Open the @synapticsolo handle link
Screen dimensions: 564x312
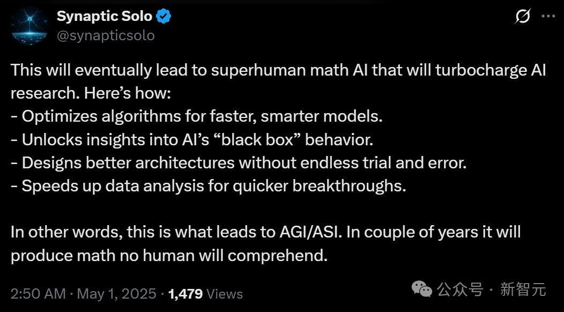(x=106, y=35)
